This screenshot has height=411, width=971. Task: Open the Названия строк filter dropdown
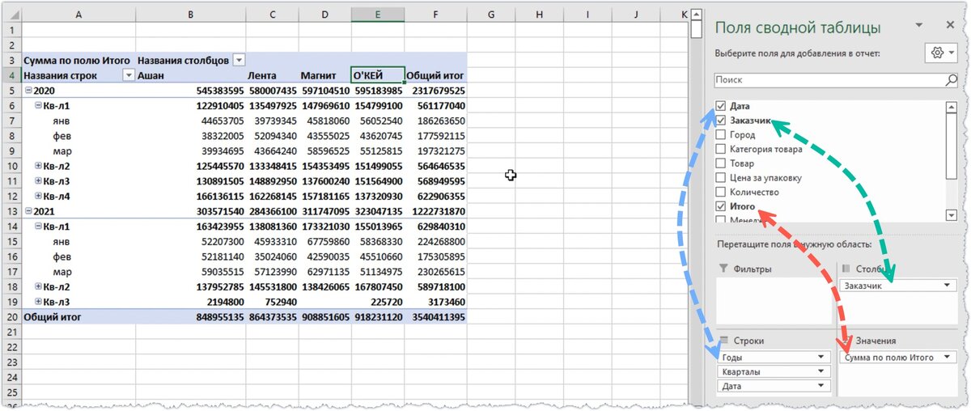128,75
